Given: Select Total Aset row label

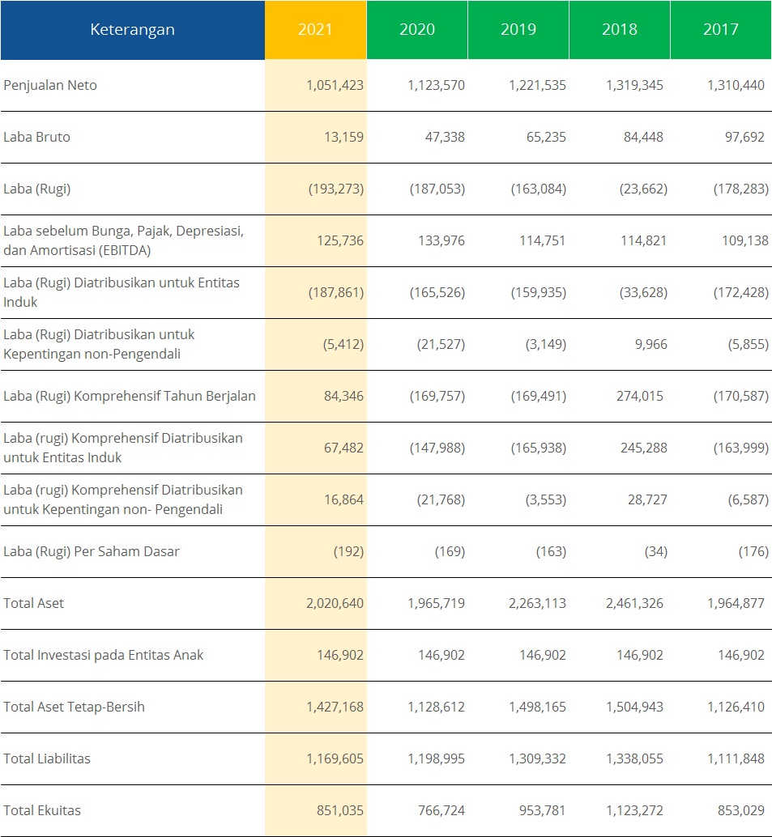Looking at the screenshot, I should [33, 603].
